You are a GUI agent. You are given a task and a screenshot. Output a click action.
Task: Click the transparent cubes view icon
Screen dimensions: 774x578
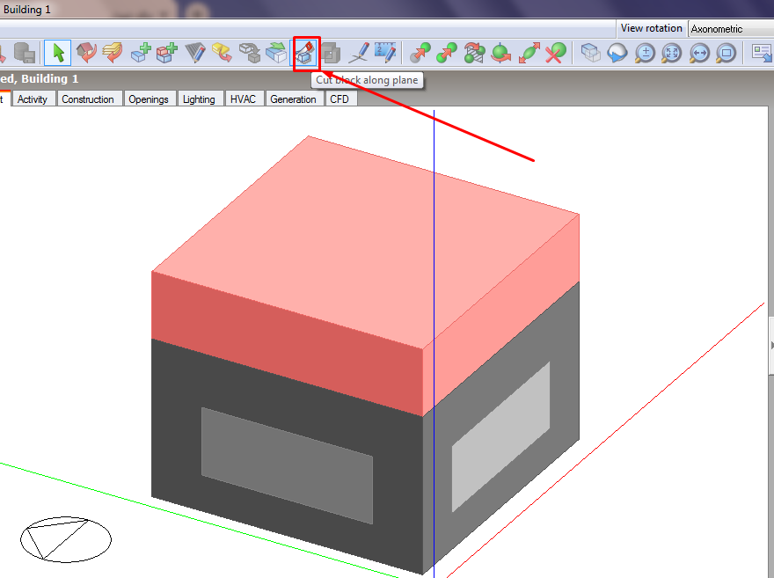tap(590, 53)
